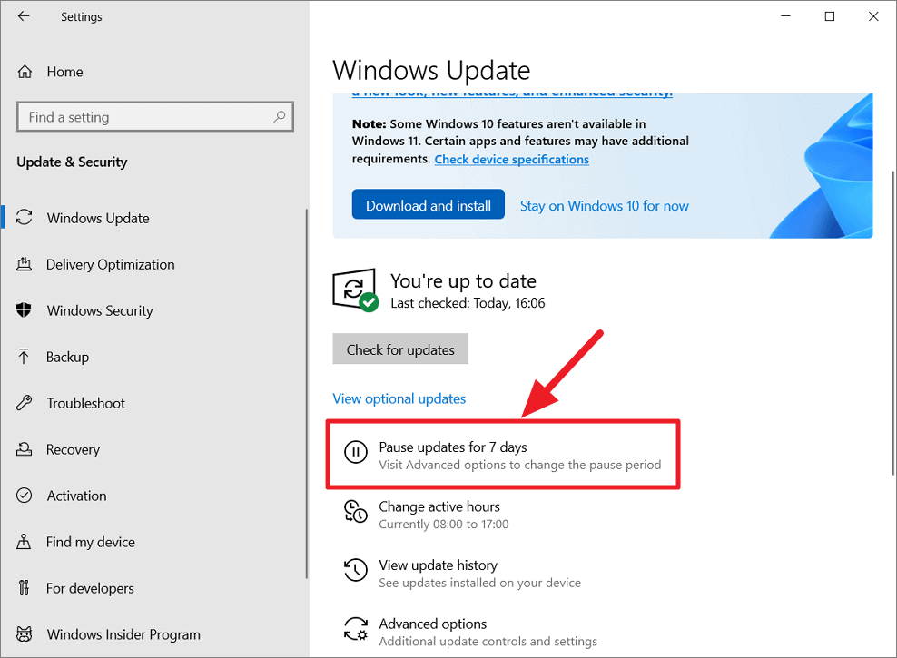Viewport: 897px width, 658px height.
Task: Click Last checked: Today, 16:06 text
Action: click(x=468, y=303)
